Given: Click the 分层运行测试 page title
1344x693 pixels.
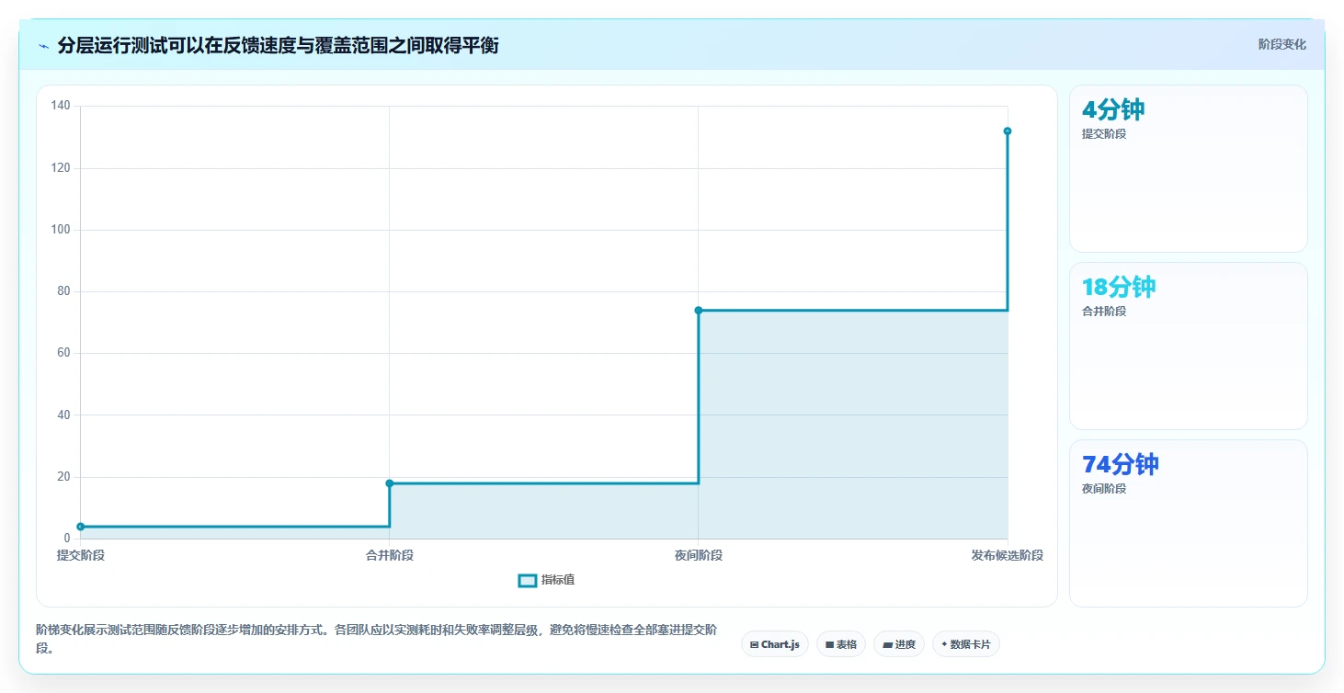Looking at the screenshot, I should [x=278, y=45].
